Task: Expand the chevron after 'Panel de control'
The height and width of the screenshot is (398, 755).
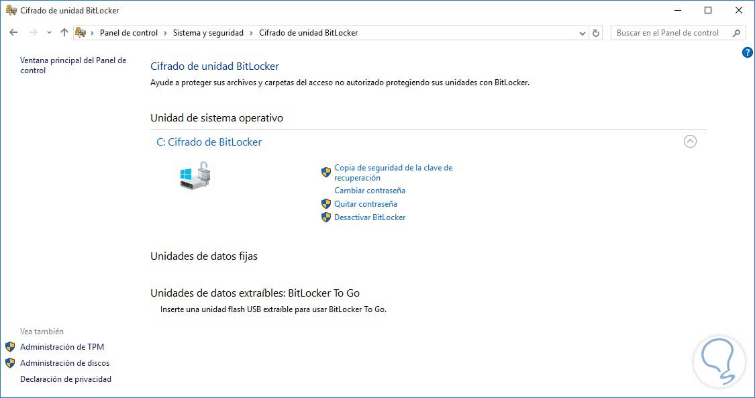Action: pyautogui.click(x=165, y=33)
